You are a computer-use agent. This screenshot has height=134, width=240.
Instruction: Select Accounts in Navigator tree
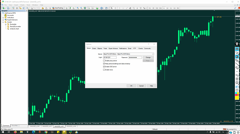coord(10,15)
